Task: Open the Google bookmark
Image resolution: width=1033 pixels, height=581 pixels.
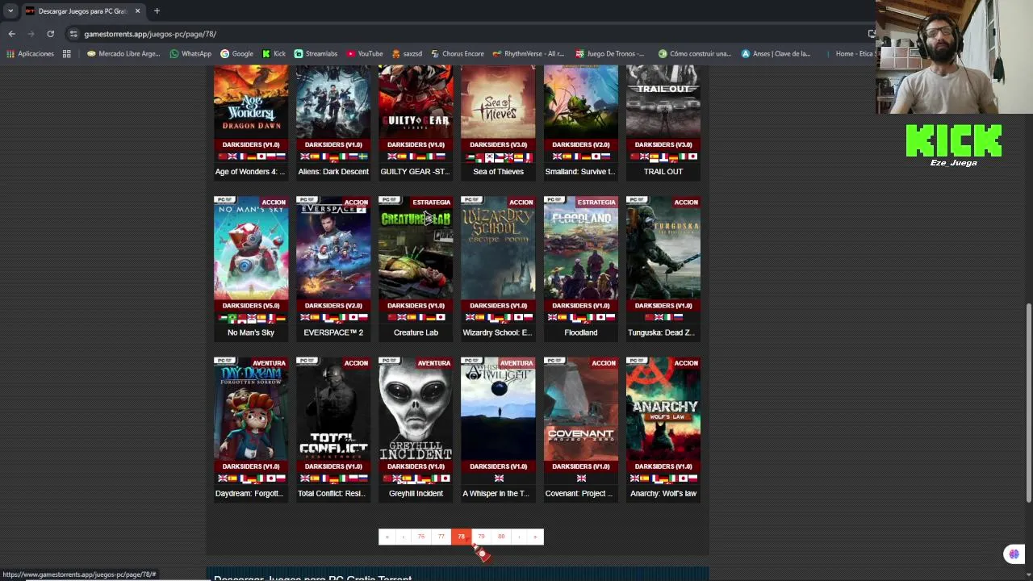Action: coord(236,54)
